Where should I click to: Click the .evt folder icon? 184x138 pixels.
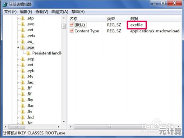pos(23,30)
